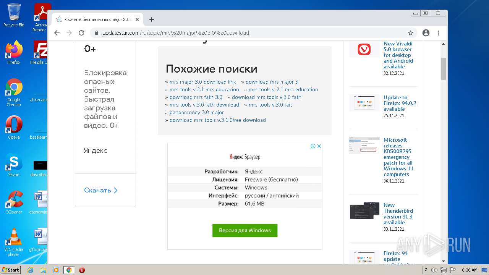The height and width of the screenshot is (275, 489).
Task: Click Opera icon in taskbar
Action: (82, 270)
